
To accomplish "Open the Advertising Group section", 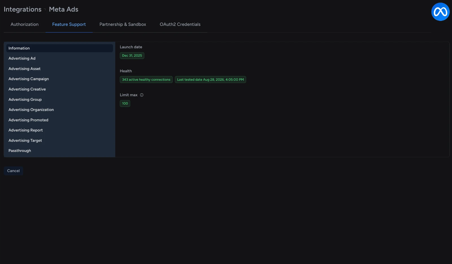I will 60,99.
